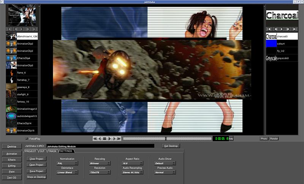Step forward one frame in left clip preview

[28, 29]
